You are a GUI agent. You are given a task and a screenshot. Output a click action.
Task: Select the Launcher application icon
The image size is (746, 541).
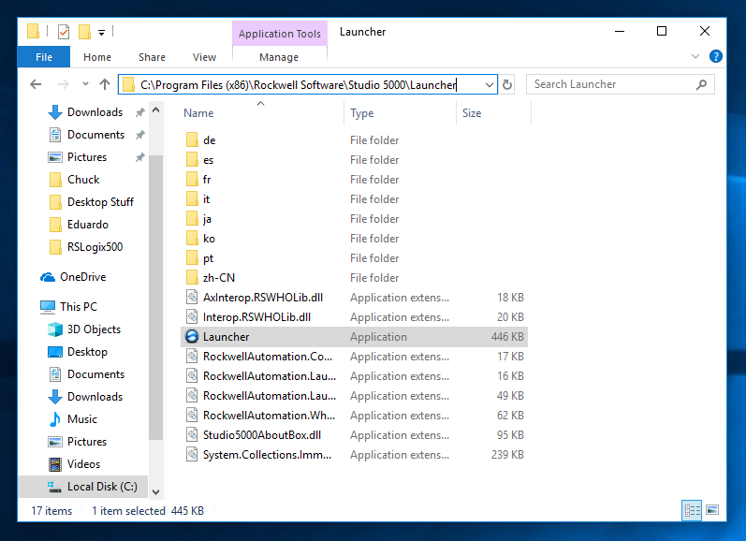192,336
